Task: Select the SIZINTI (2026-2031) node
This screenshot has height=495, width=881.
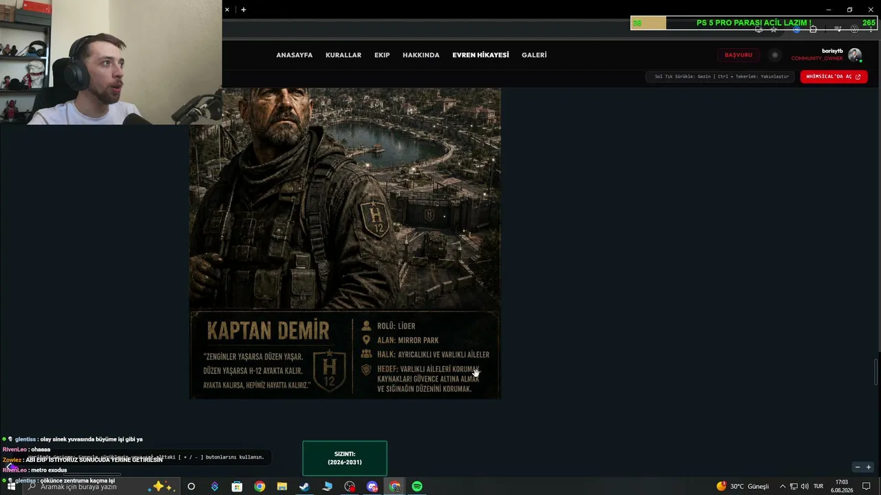Action: pyautogui.click(x=345, y=458)
